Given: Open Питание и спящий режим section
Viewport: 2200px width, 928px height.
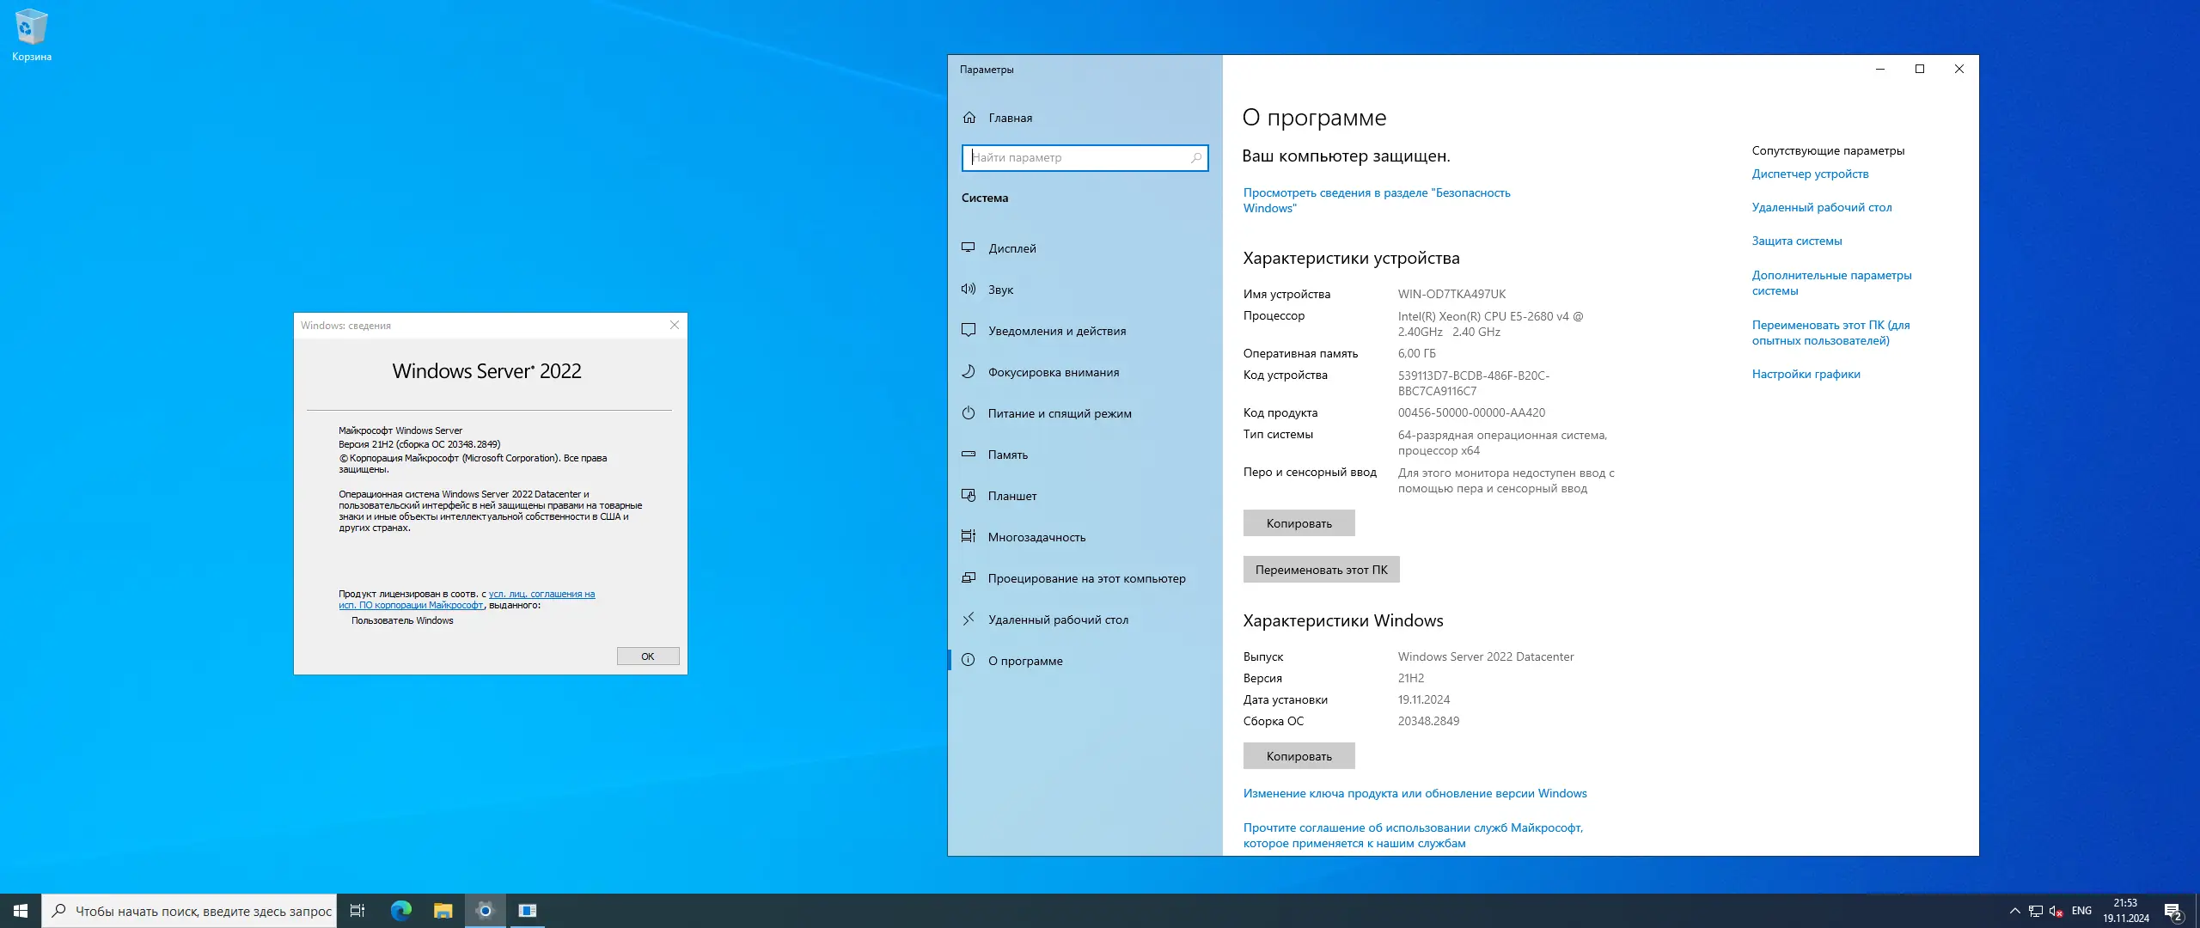Looking at the screenshot, I should 1058,413.
